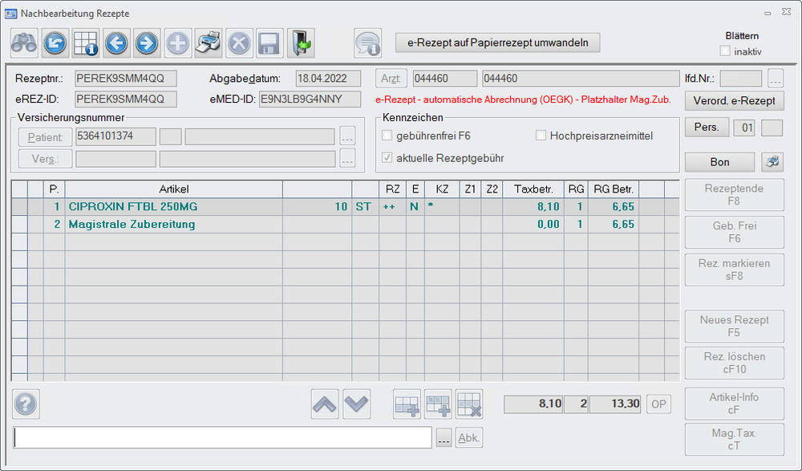Click e-Rezept auf Papierrezept umwandeln button

pyautogui.click(x=497, y=43)
